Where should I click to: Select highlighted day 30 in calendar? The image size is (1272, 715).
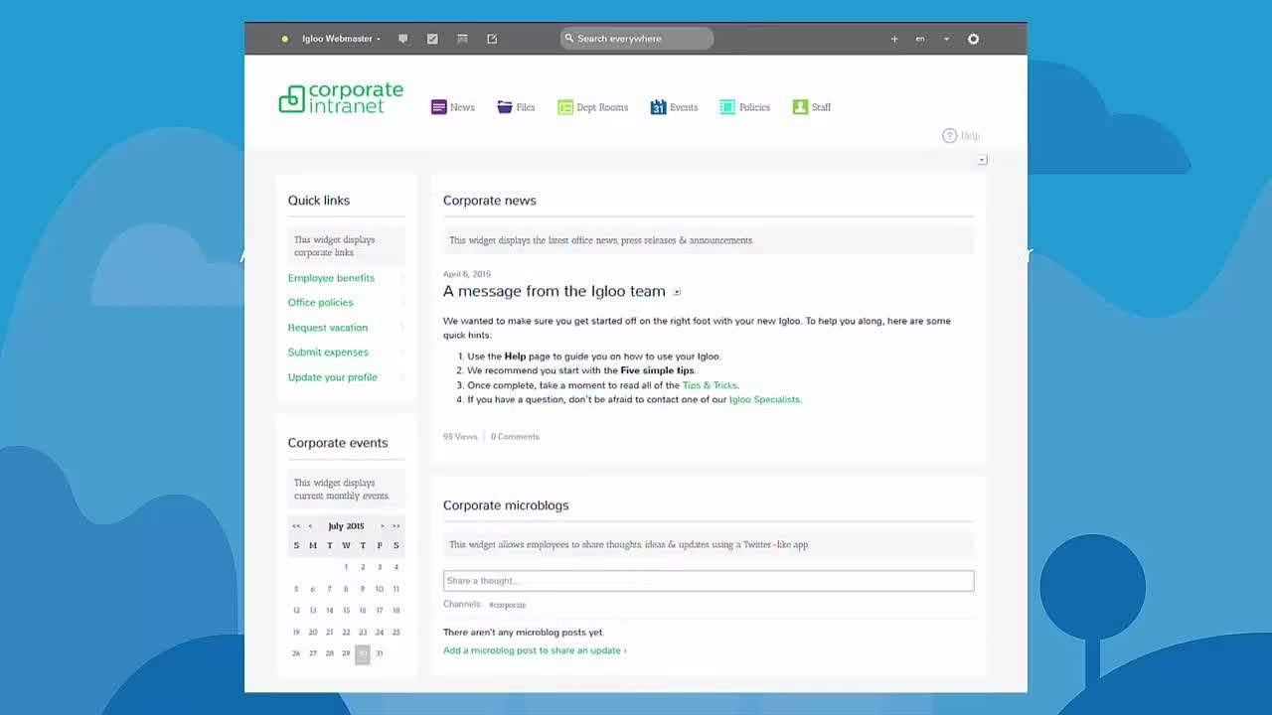coord(363,653)
